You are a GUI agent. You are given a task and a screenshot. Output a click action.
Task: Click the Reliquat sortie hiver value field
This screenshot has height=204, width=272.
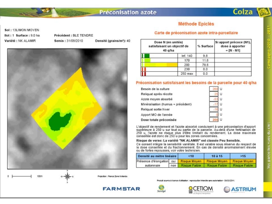point(215,109)
